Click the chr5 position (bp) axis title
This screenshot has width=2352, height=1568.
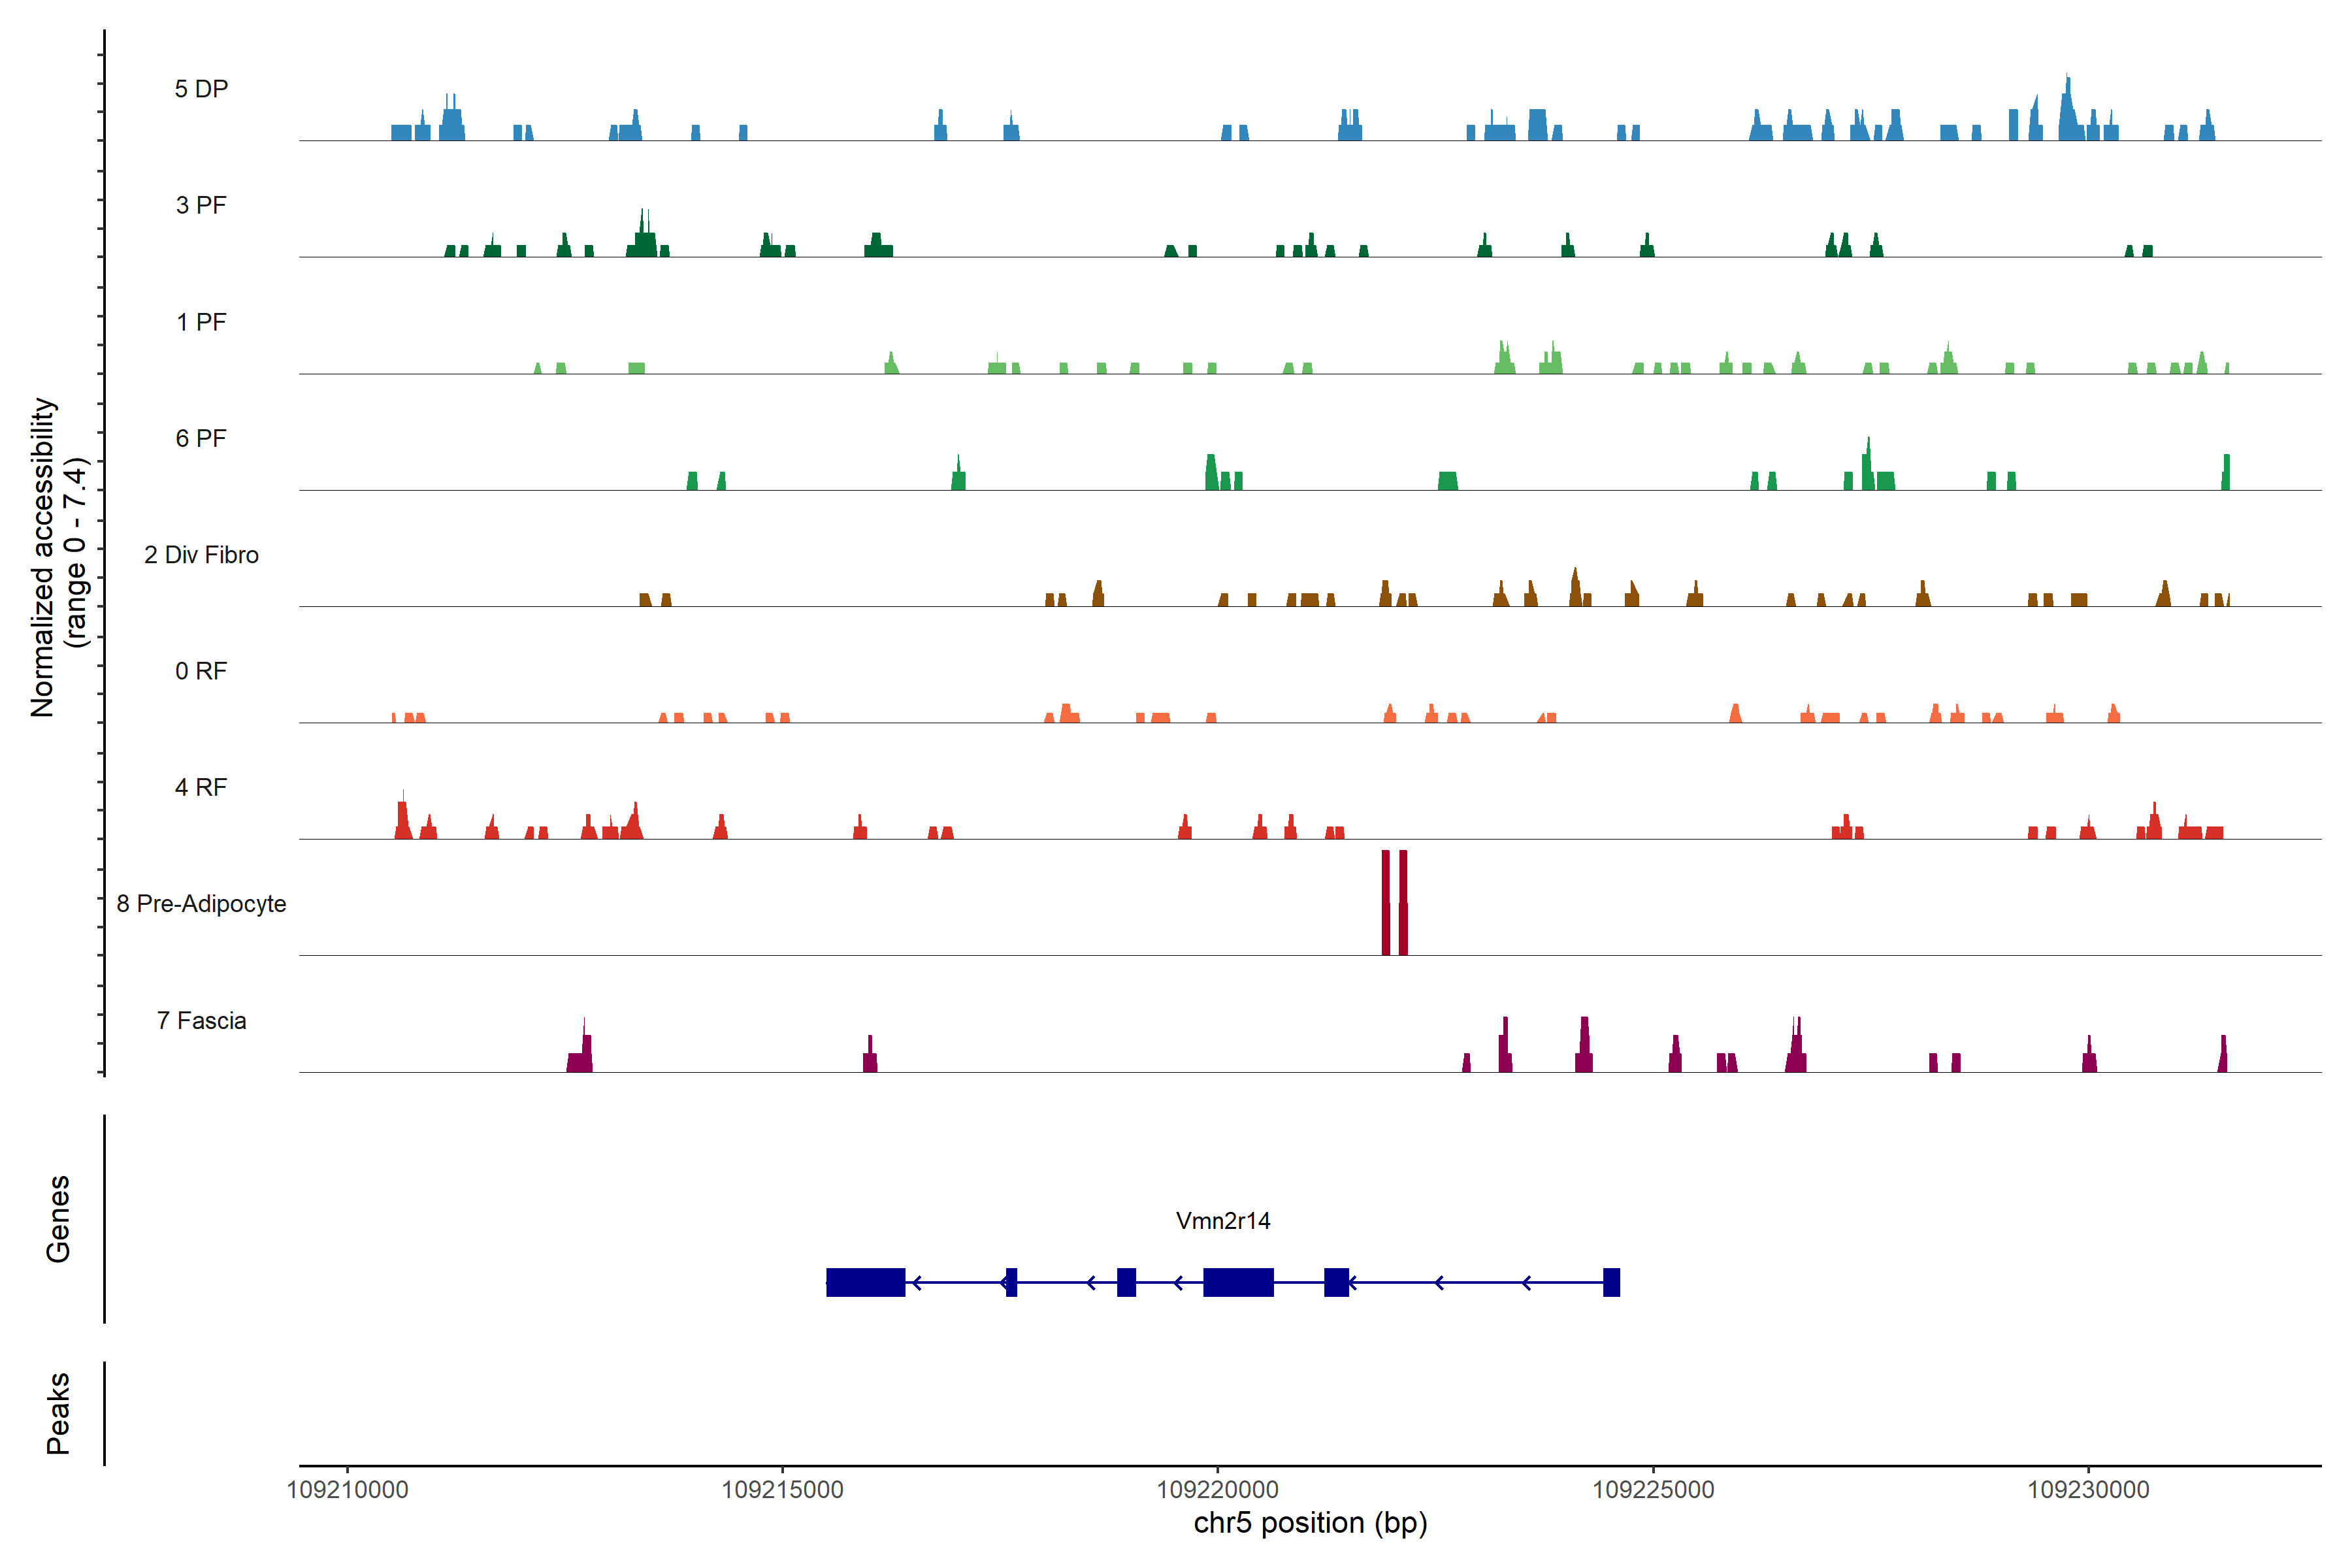[1310, 1523]
